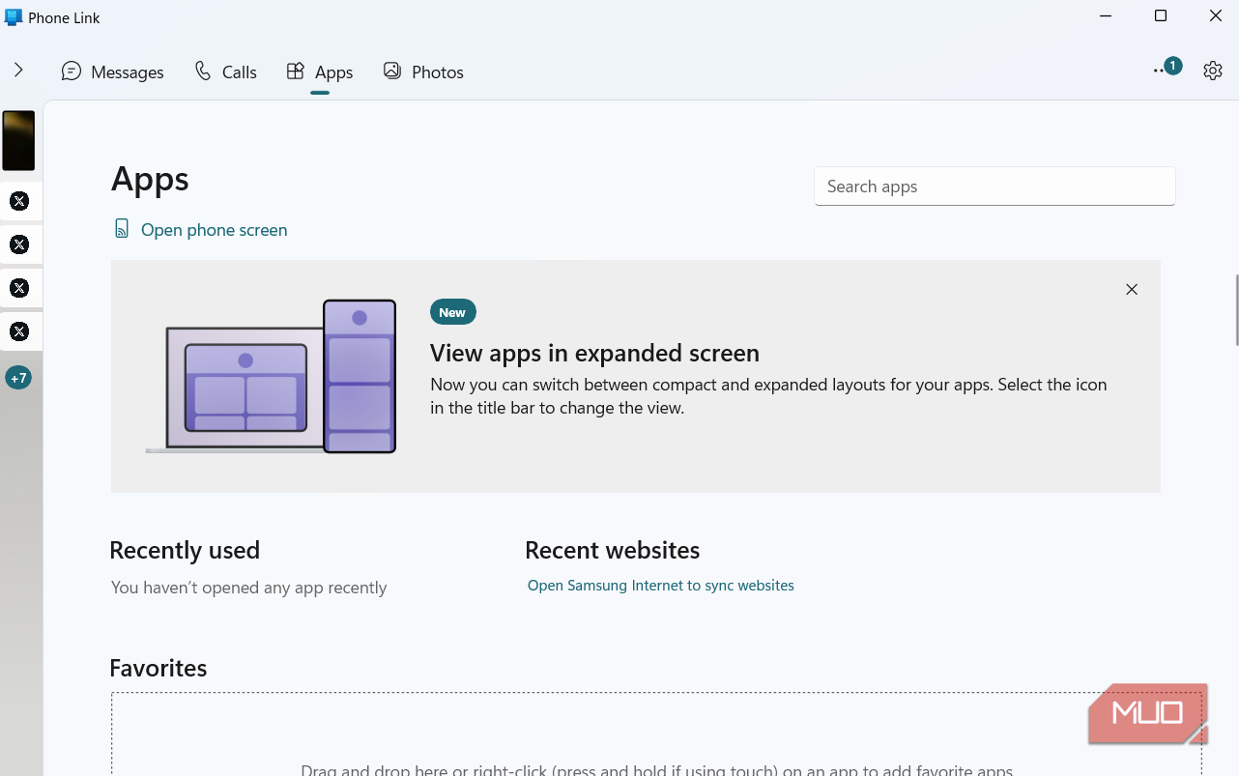This screenshot has width=1239, height=776.
Task: Minimize the Phone Link window
Action: (1106, 15)
